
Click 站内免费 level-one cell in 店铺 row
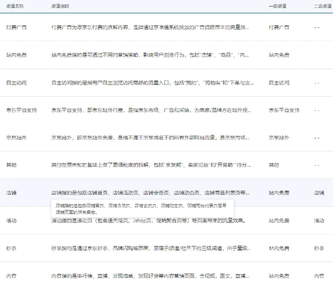pos(279,193)
